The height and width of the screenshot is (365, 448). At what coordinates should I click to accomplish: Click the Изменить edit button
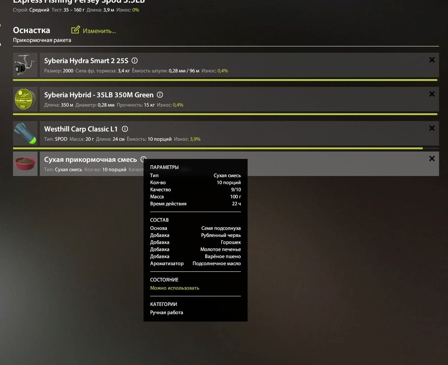[94, 30]
